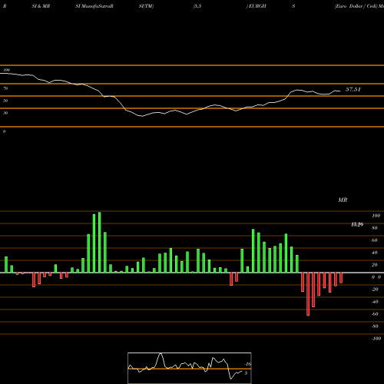Click the longest red MR histogram bar
Viewport: 384px width, 384px height.
coord(308,294)
